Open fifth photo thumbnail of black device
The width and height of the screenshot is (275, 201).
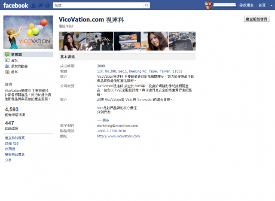(x=182, y=41)
